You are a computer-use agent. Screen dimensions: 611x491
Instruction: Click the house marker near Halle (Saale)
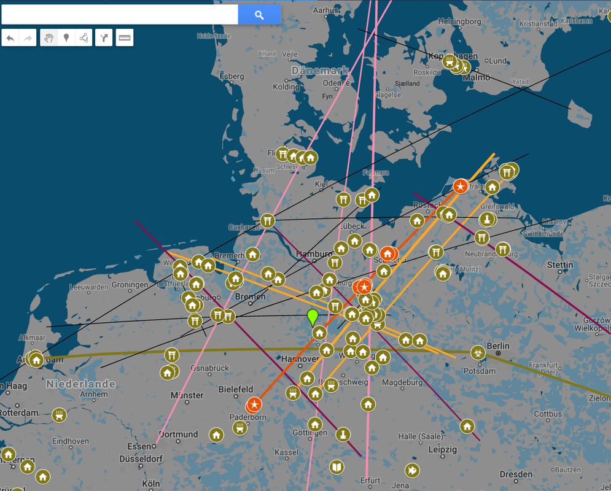467,426
